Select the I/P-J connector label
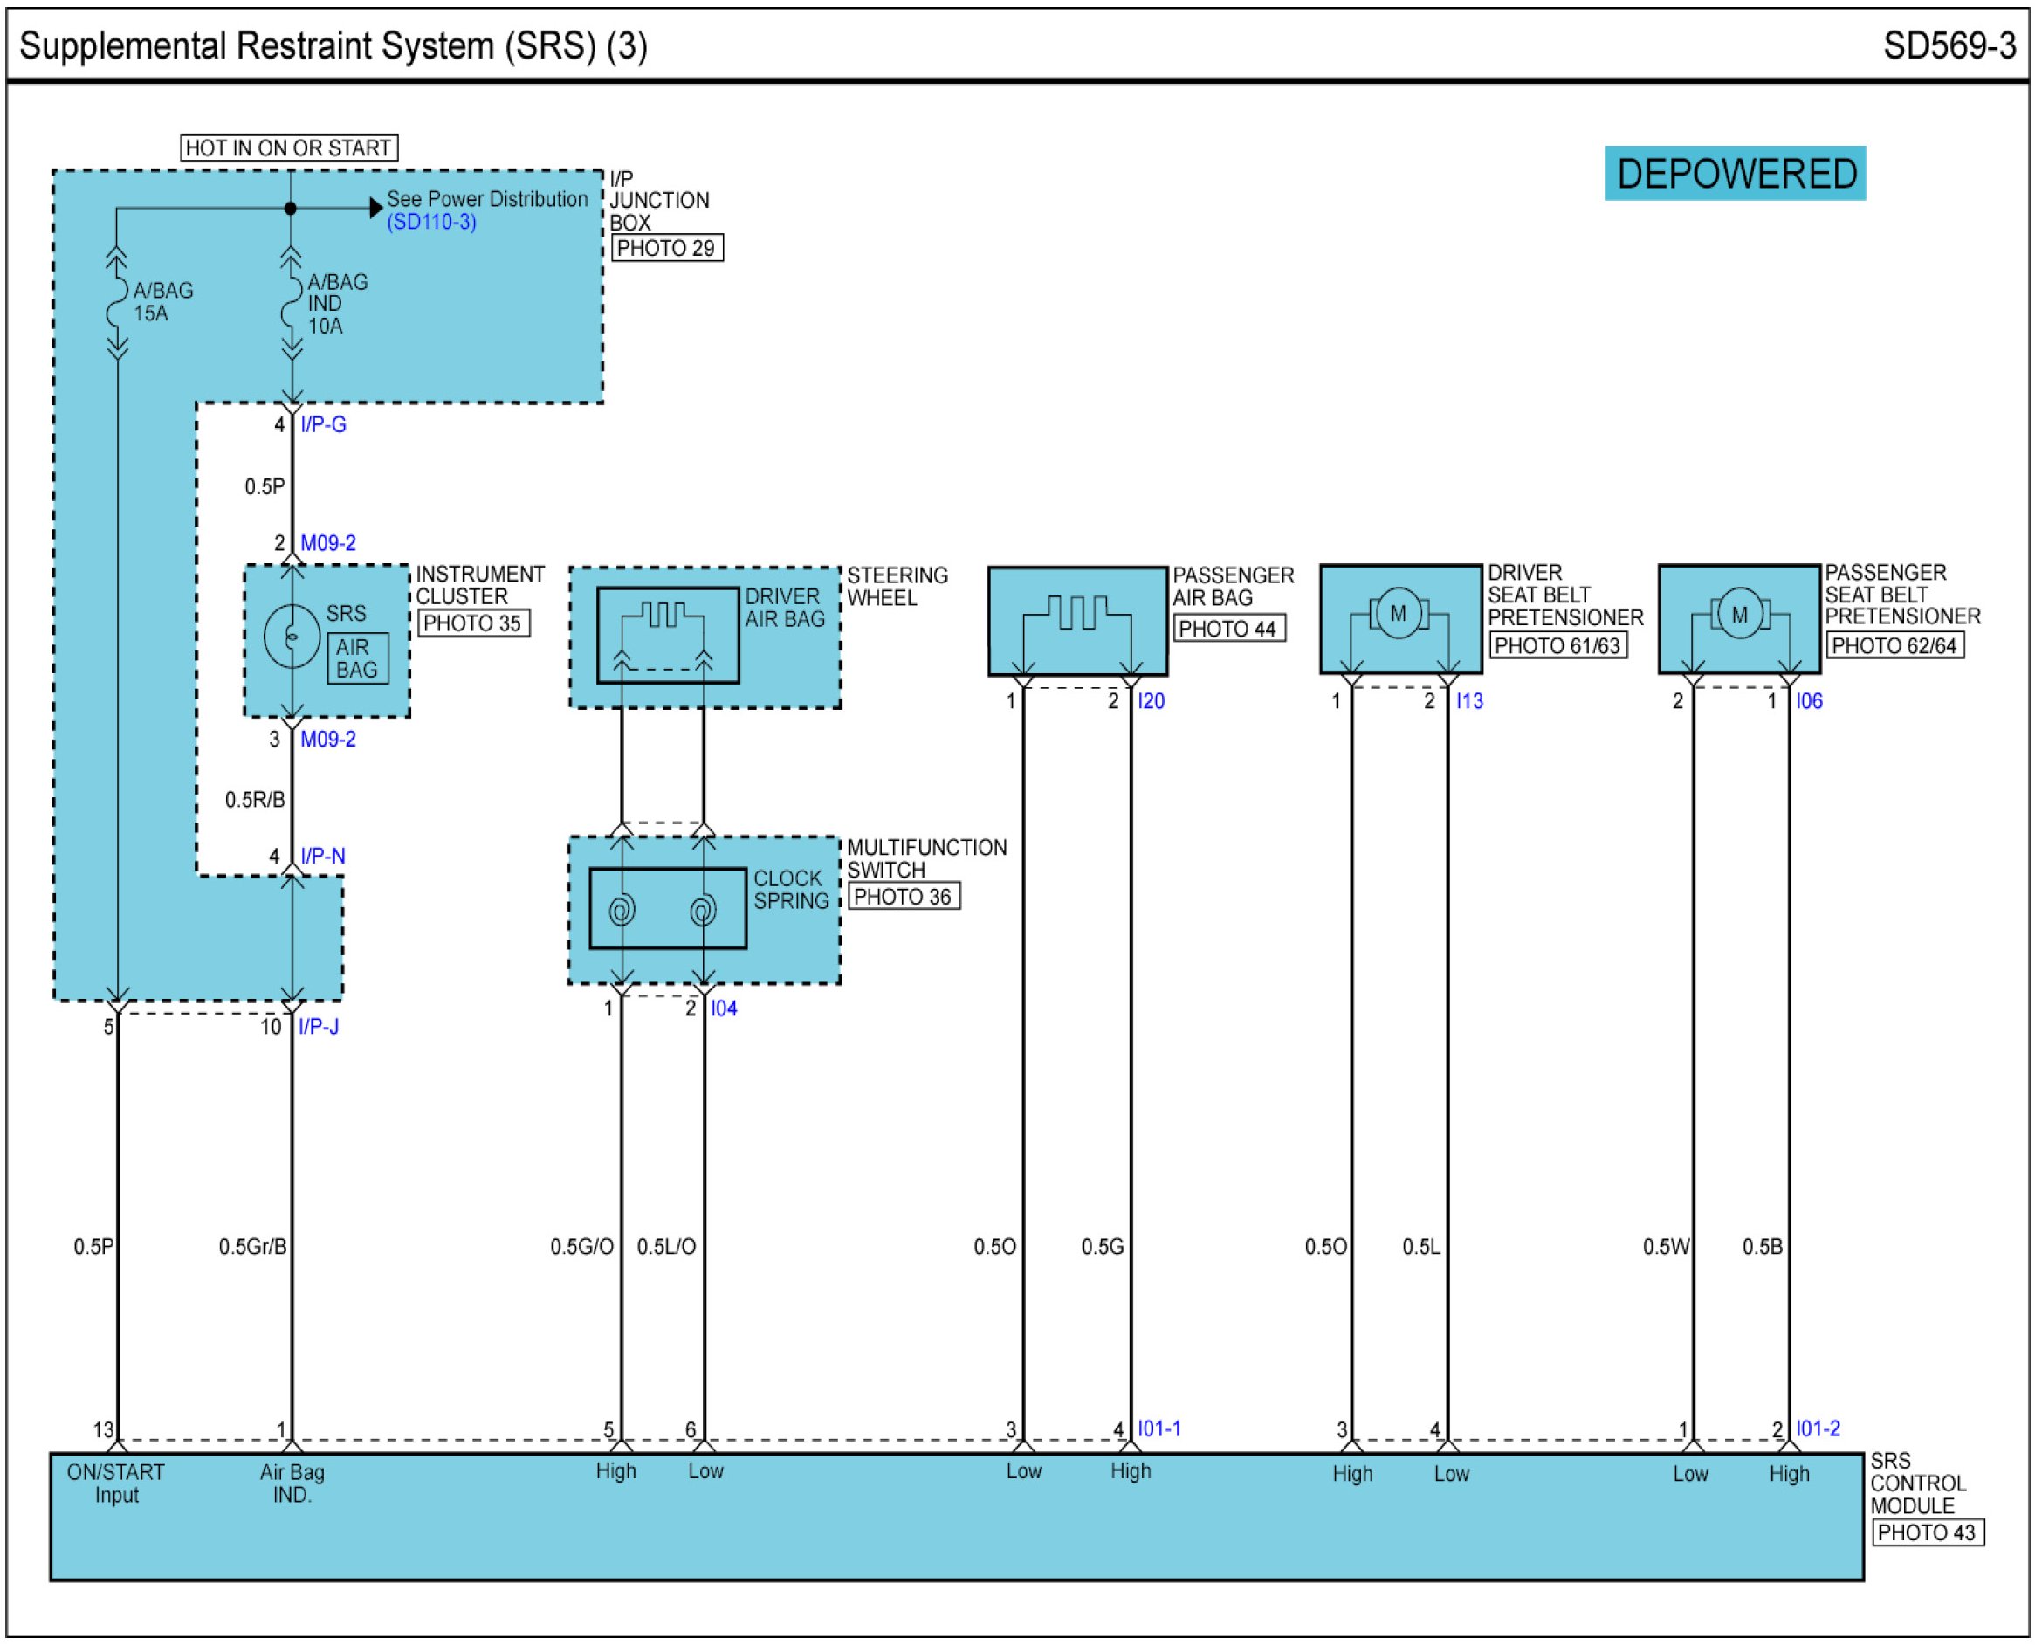Screen dimensions: 2035x1645 pos(319,1026)
